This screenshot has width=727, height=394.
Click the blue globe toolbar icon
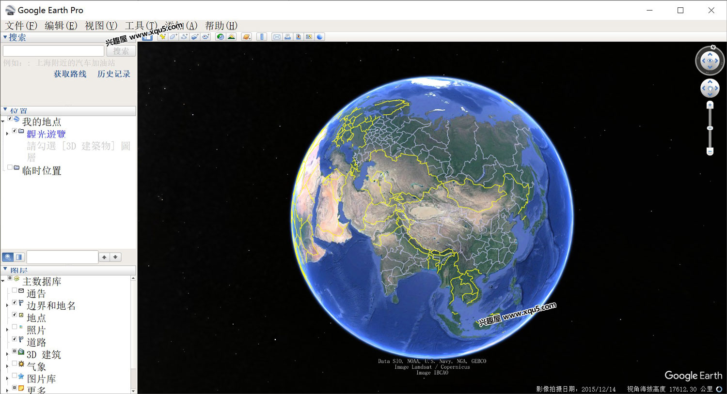(x=319, y=37)
